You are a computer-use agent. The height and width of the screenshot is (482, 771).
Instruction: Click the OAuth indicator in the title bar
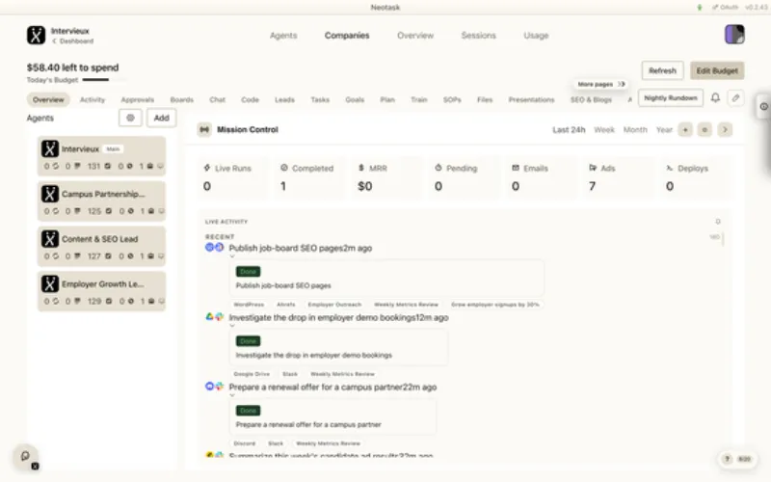click(726, 8)
